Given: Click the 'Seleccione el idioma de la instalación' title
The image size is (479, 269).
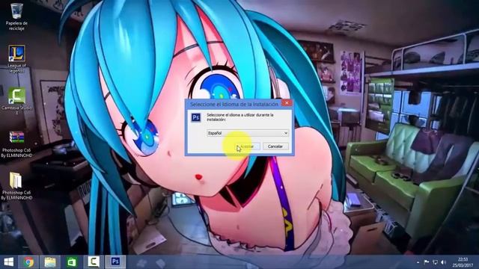Looking at the screenshot, I should (x=234, y=105).
